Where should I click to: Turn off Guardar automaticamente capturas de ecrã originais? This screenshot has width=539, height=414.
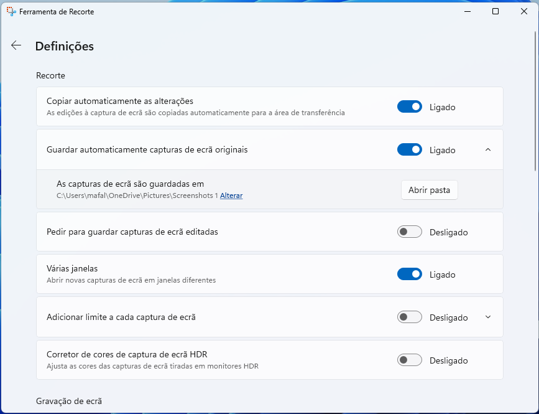[x=410, y=149]
